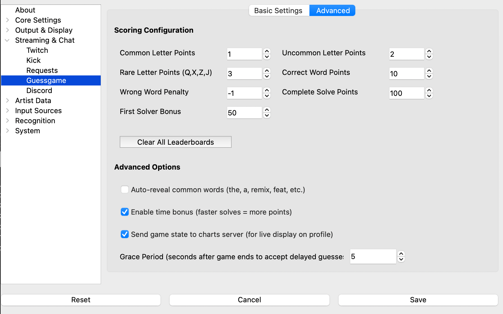Switch to the Basic Settings tab
The width and height of the screenshot is (503, 314).
pyautogui.click(x=278, y=11)
